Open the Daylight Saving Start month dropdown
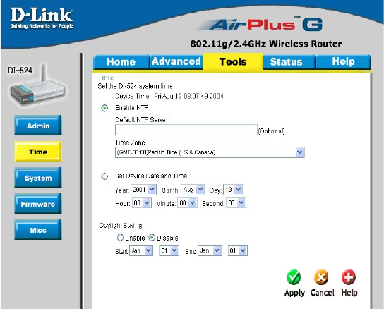384x309 pixels. pyautogui.click(x=141, y=250)
